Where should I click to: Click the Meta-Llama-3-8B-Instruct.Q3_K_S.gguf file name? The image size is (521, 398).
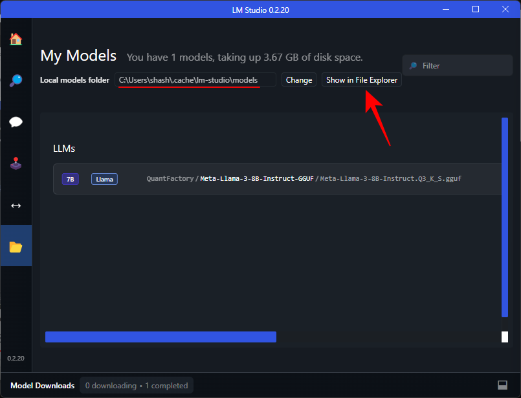click(390, 179)
